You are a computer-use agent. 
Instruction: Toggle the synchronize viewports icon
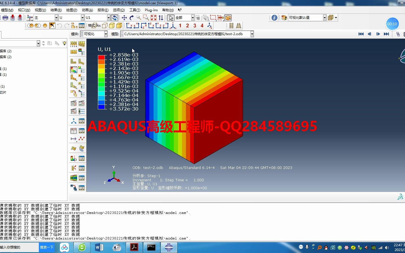point(114,18)
